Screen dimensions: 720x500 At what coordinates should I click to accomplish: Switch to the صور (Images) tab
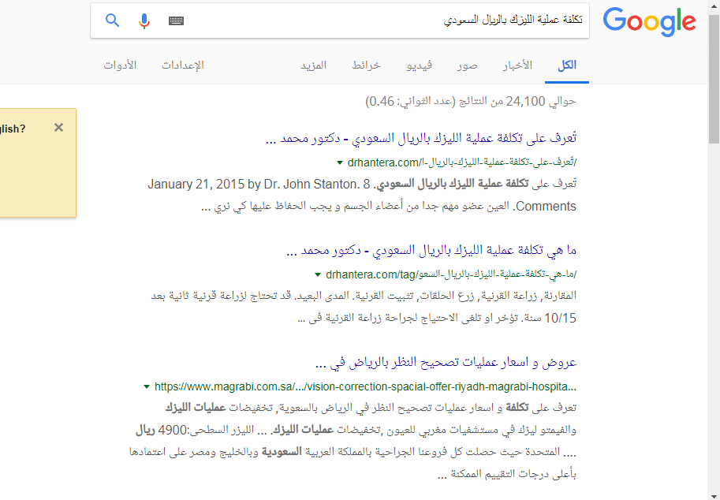coord(468,65)
